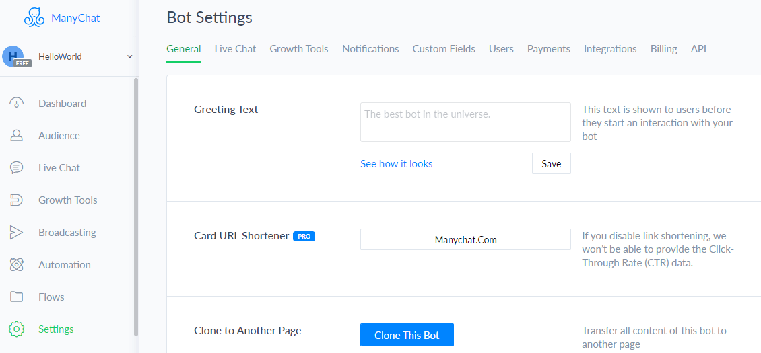Click the HelloWorld account avatar
Viewport: 761px width, 353px height.
coord(13,56)
